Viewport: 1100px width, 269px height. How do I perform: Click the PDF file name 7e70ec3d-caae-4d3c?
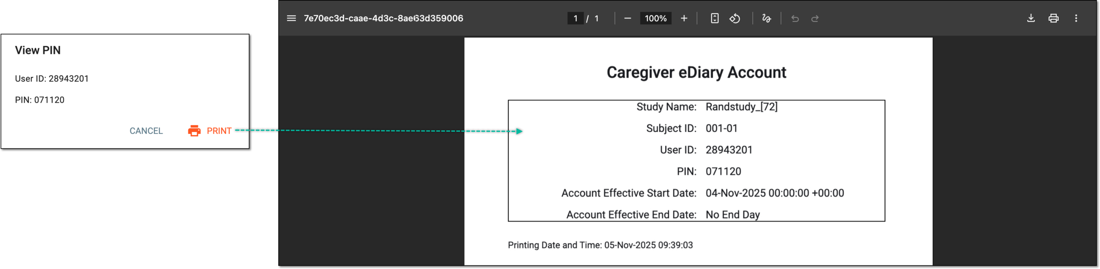[x=383, y=18]
